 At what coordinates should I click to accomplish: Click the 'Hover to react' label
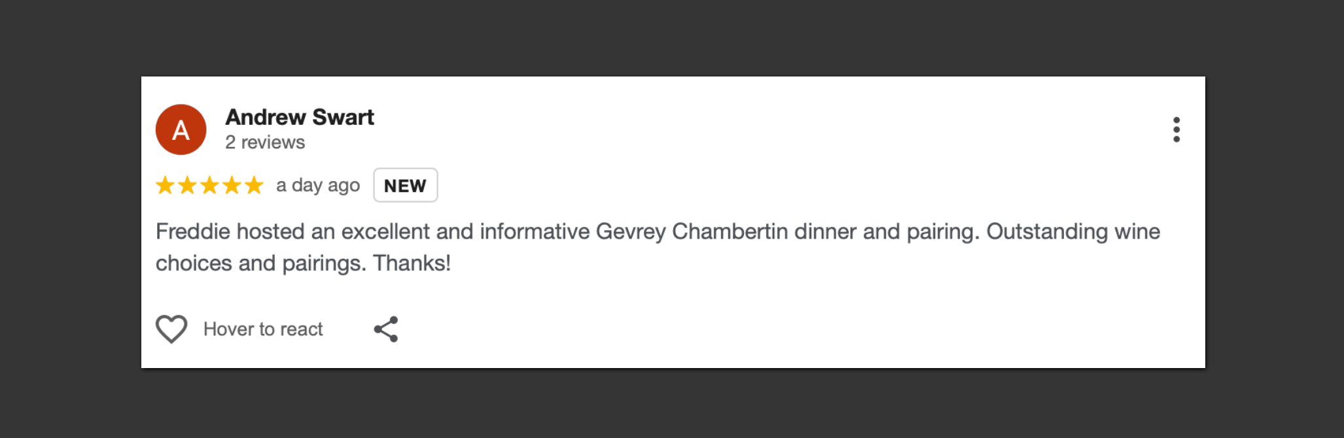[263, 329]
